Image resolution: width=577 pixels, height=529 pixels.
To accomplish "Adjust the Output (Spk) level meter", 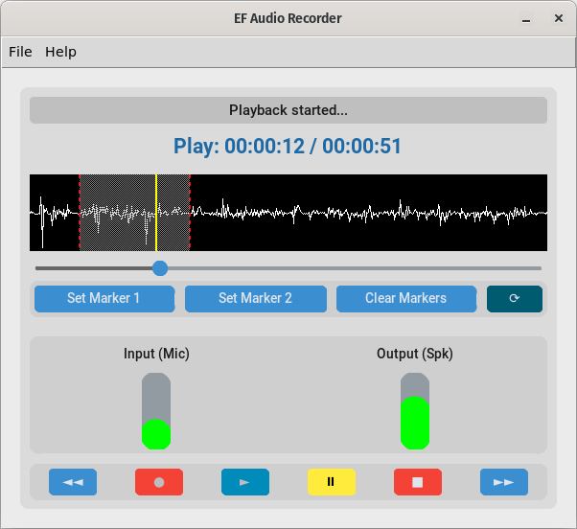I will point(415,411).
